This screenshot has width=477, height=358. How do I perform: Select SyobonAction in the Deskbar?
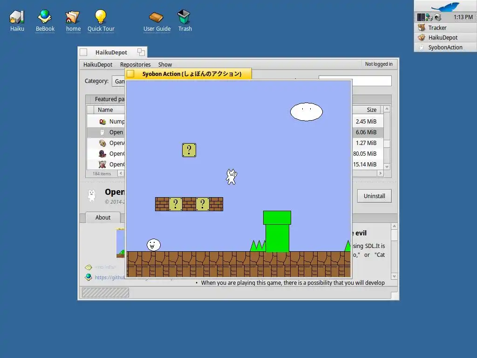pyautogui.click(x=445, y=47)
